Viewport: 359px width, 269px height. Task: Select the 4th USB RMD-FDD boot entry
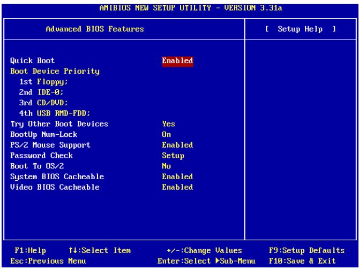55,113
